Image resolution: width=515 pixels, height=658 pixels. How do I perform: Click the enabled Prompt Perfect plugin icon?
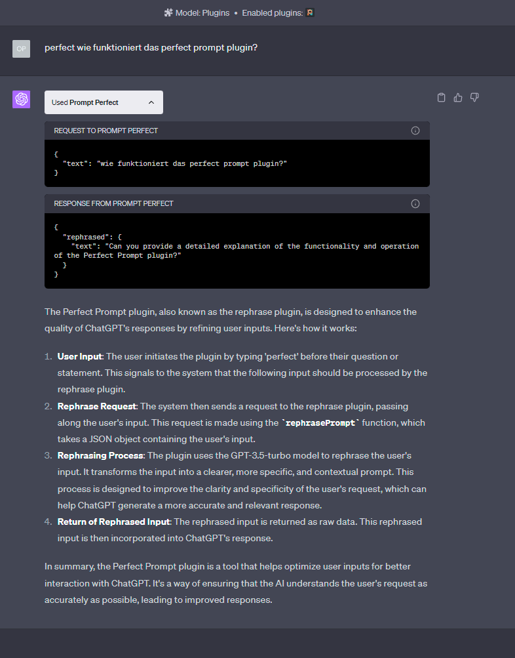pyautogui.click(x=310, y=12)
